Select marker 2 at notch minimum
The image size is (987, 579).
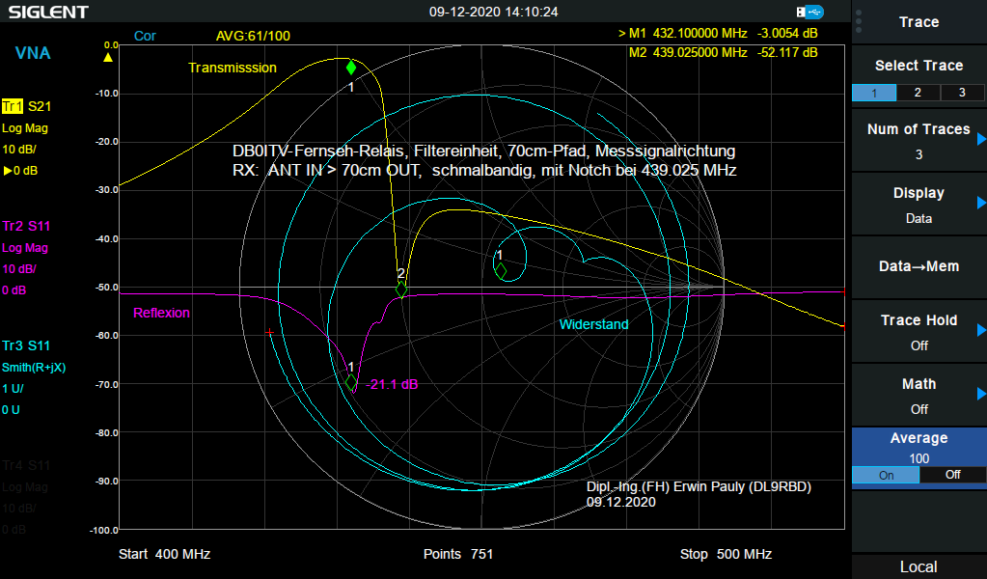(401, 289)
